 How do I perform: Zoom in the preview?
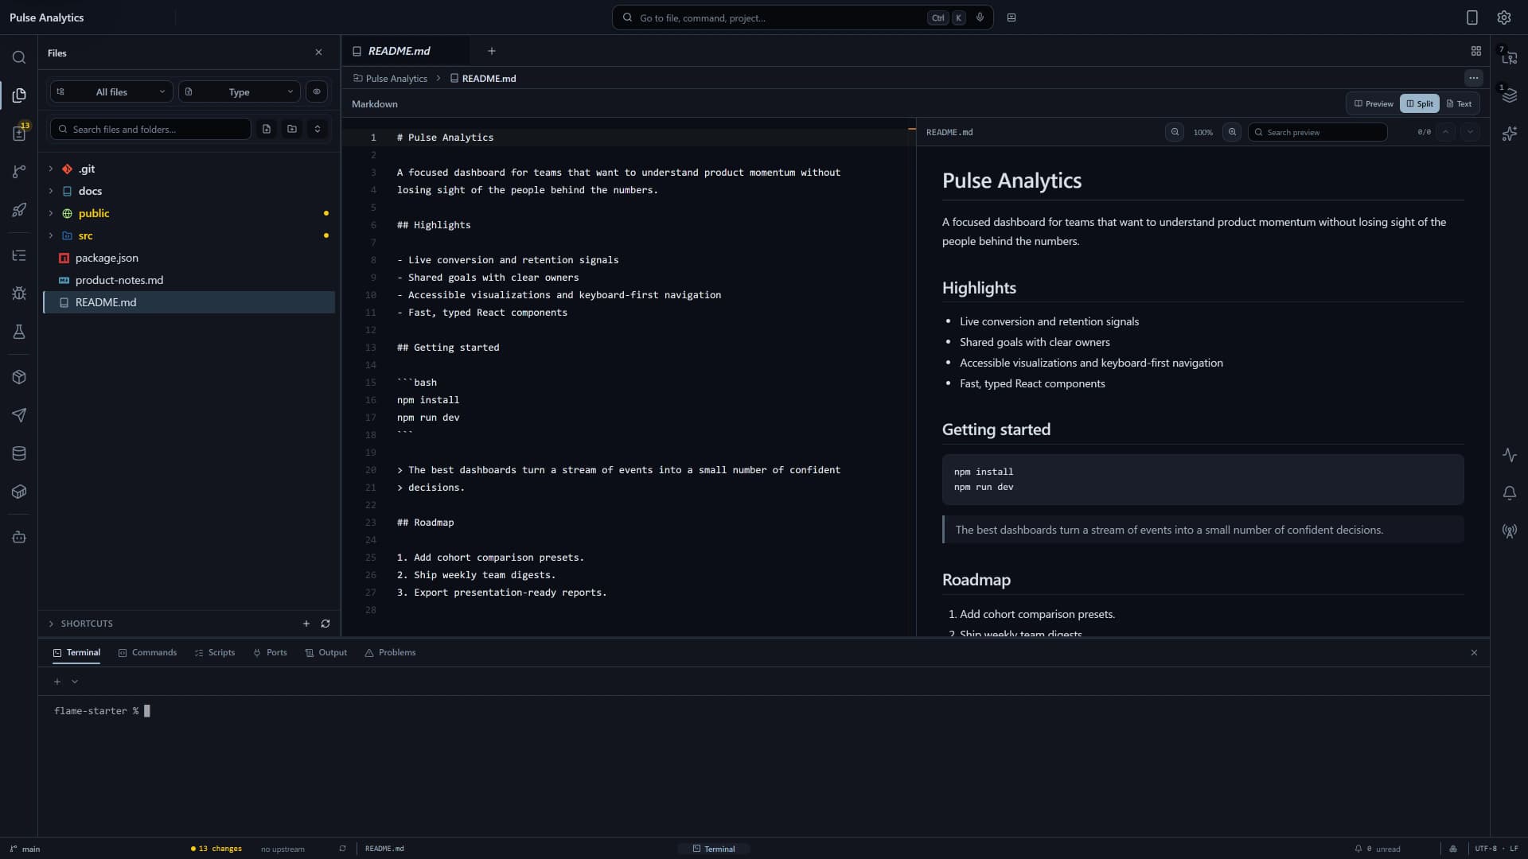pos(1232,132)
